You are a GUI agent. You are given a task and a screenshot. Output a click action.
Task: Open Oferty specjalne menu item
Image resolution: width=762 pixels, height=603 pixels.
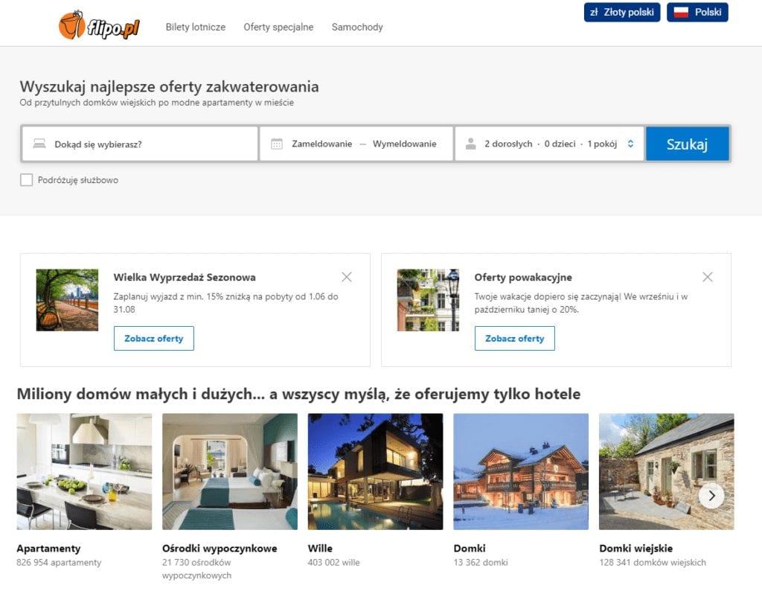(278, 28)
